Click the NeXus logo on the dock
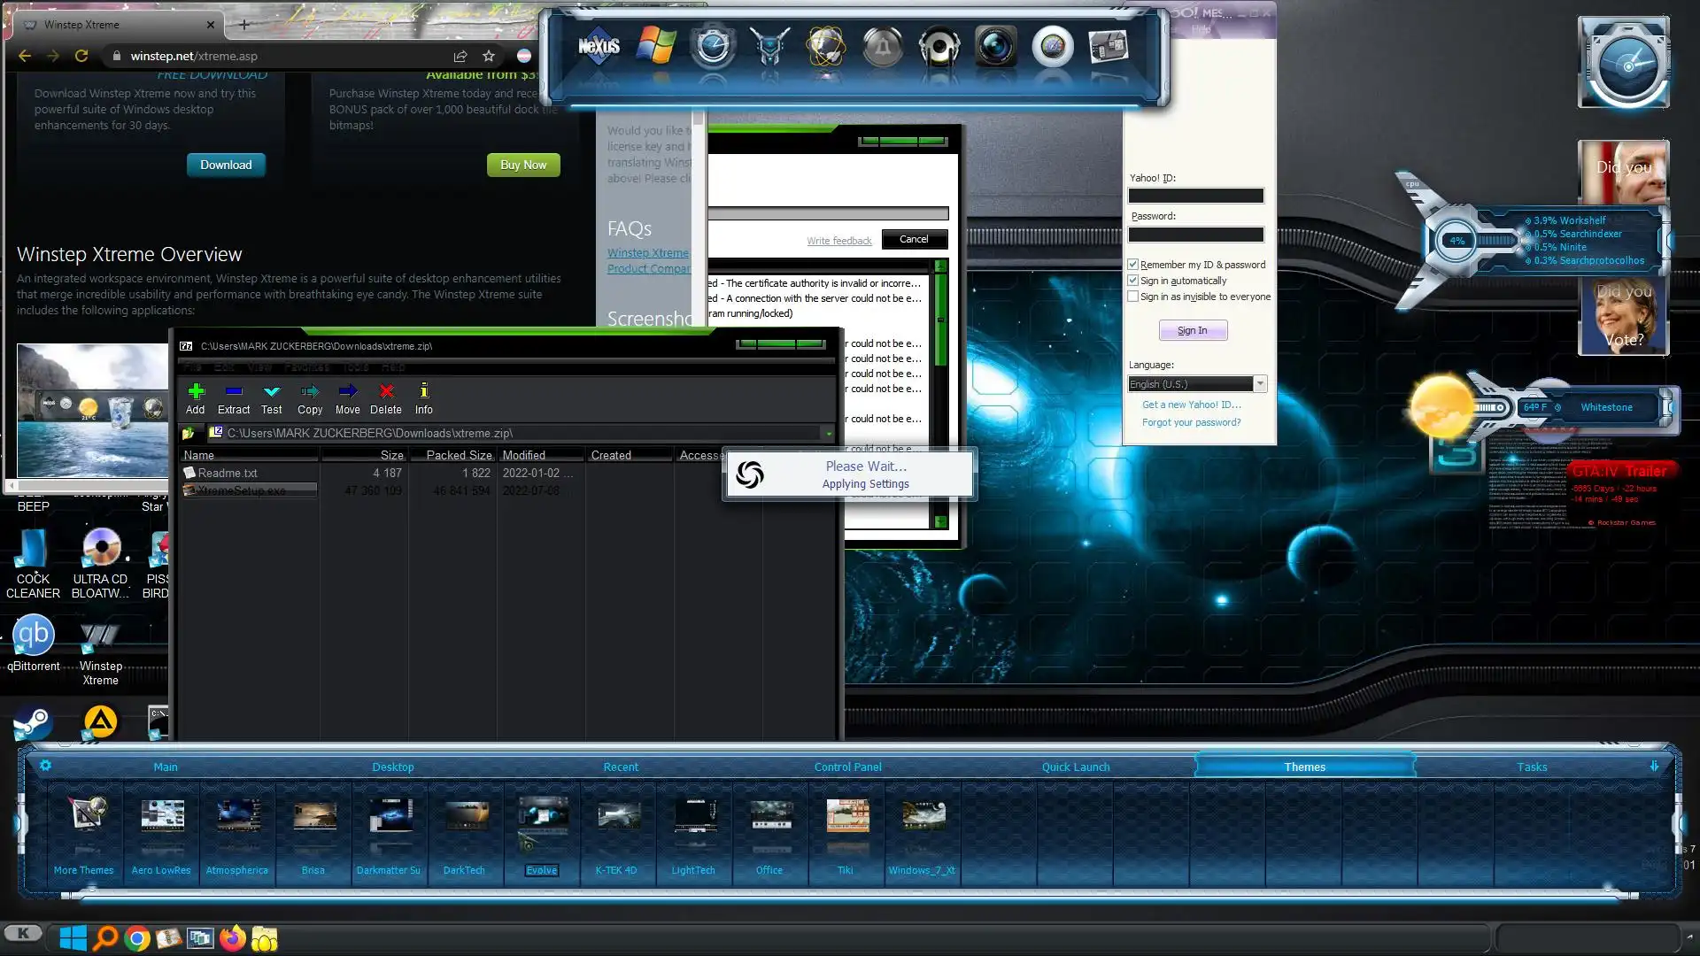This screenshot has height=956, width=1700. pos(599,46)
